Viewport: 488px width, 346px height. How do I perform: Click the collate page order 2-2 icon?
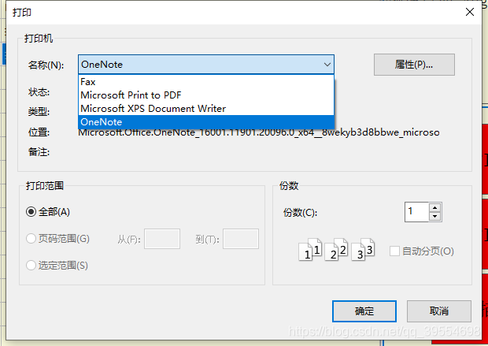[x=336, y=249]
